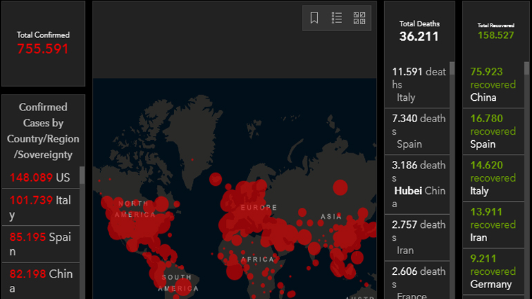Pick China row with 82.198 confirmed
Image resolution: width=532 pixels, height=299 pixels.
40,280
